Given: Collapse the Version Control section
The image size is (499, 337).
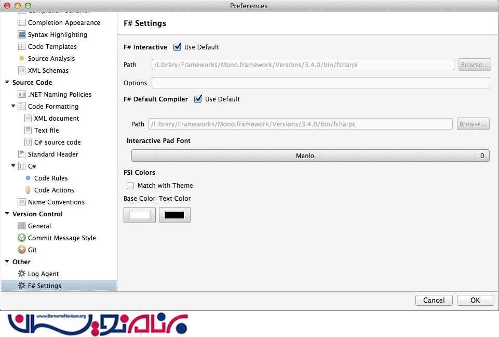Looking at the screenshot, I should coord(7,214).
